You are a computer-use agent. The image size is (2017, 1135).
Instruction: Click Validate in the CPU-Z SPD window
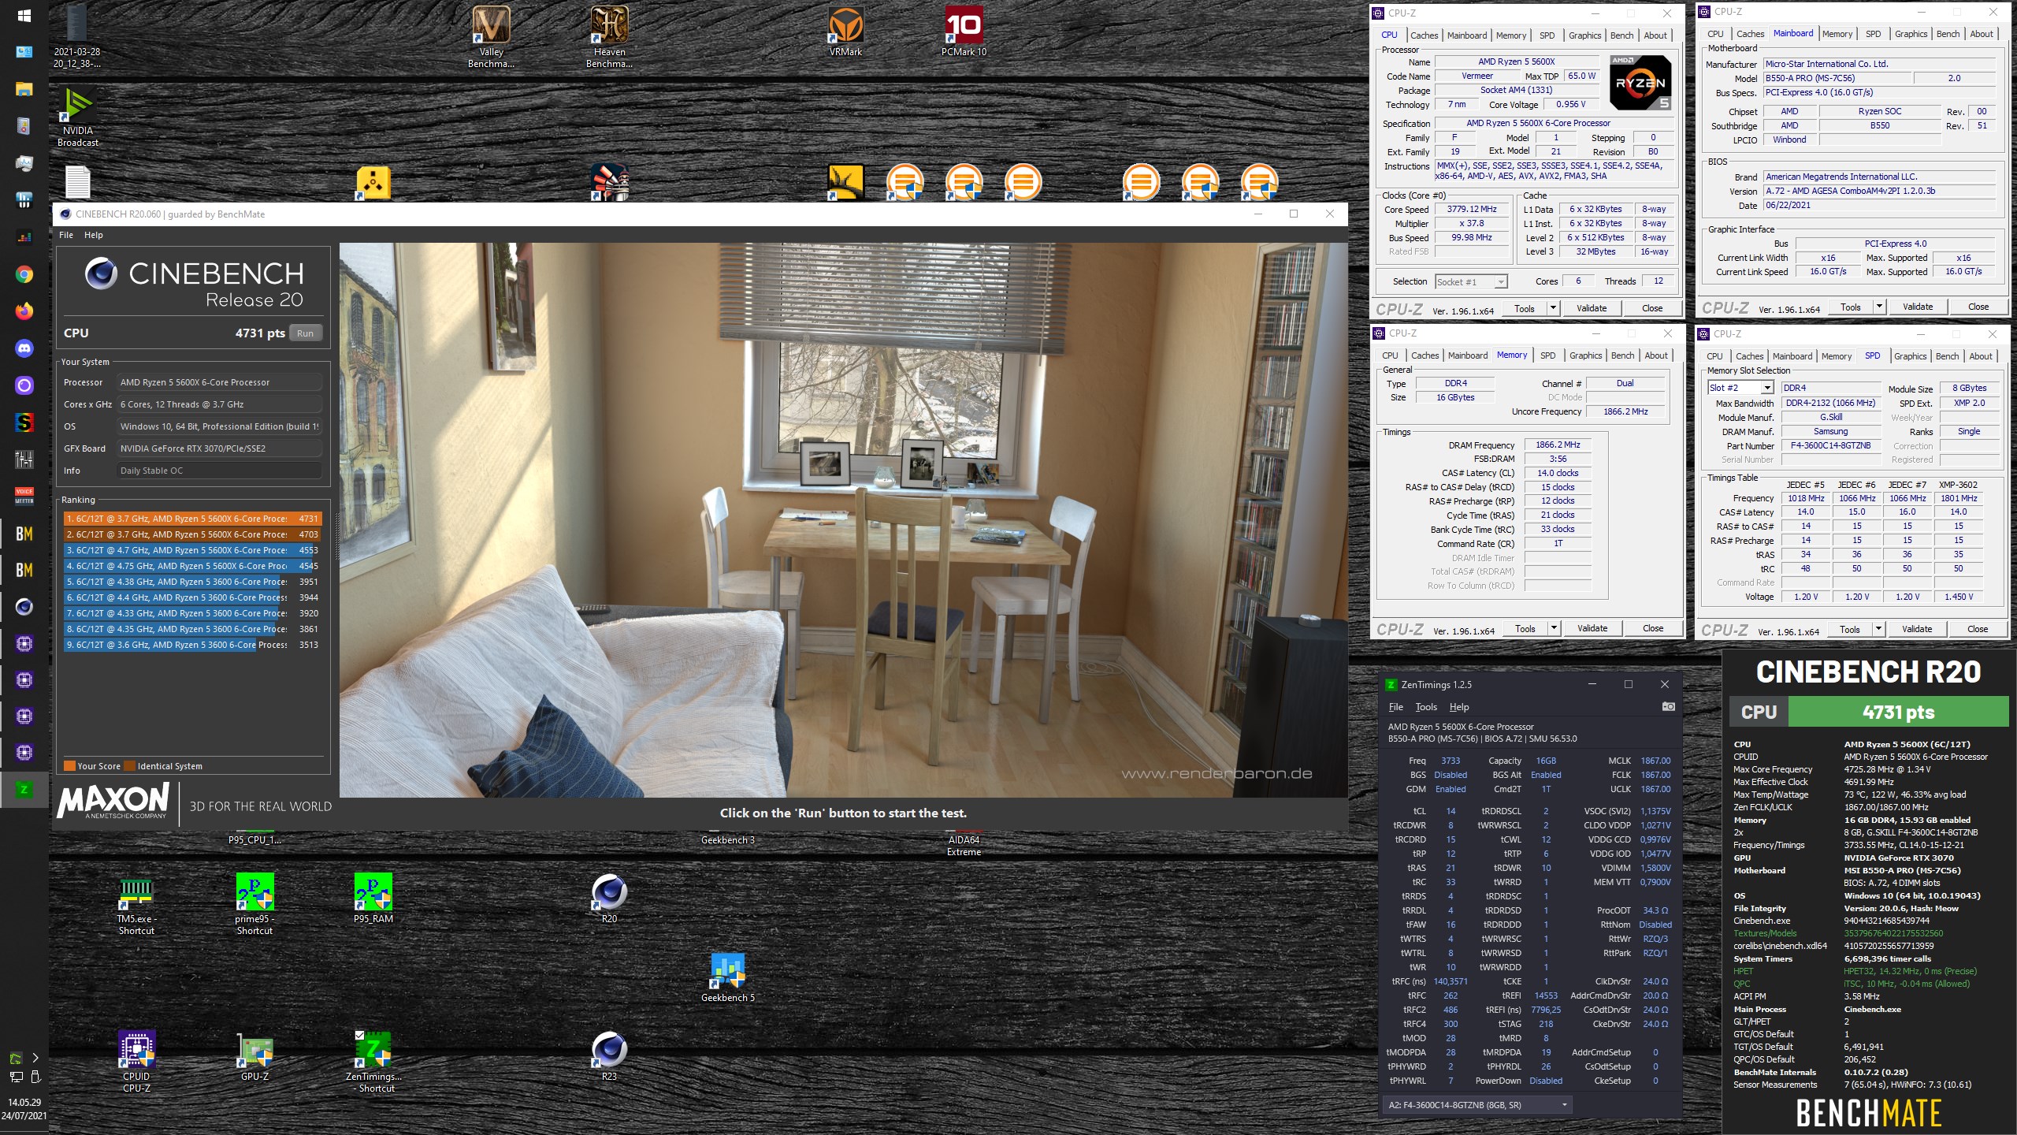[1917, 629]
